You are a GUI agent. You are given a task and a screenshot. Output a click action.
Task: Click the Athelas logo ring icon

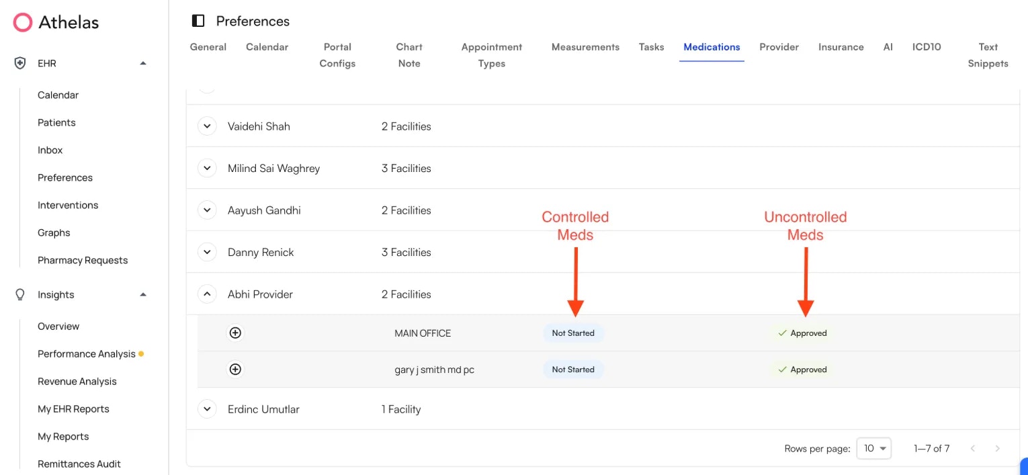click(x=23, y=22)
